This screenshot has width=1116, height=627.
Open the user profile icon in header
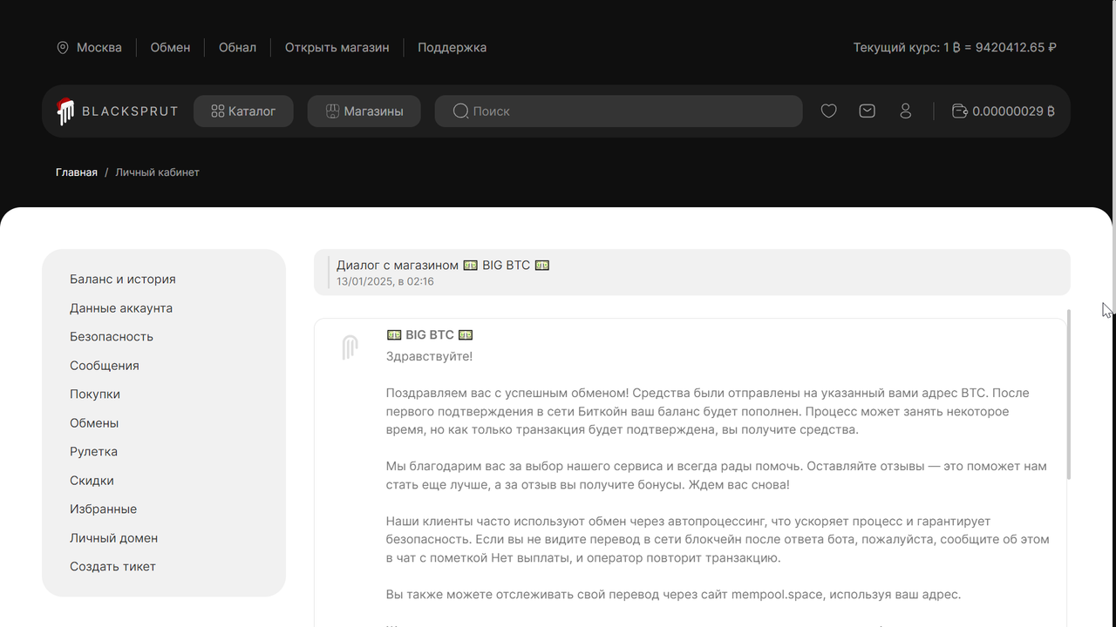905,111
